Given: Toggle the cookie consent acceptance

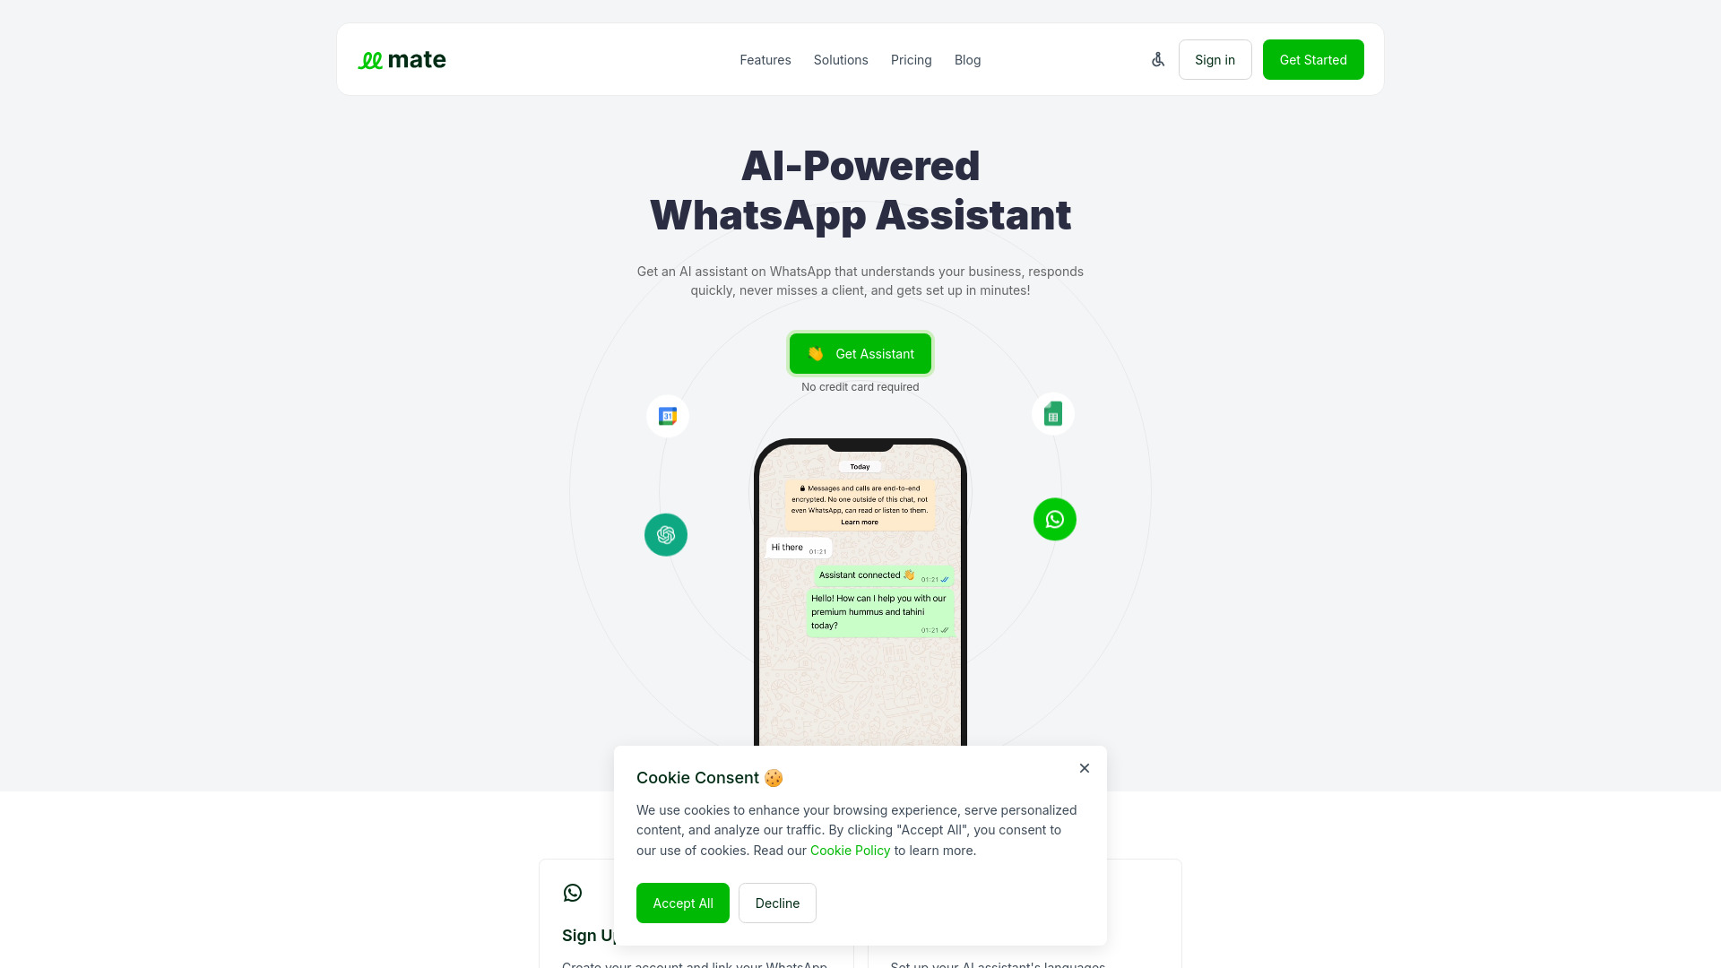Looking at the screenshot, I should (682, 902).
